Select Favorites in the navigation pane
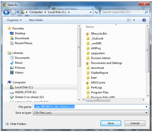The image size is (153, 132). pyautogui.click(x=18, y=29)
